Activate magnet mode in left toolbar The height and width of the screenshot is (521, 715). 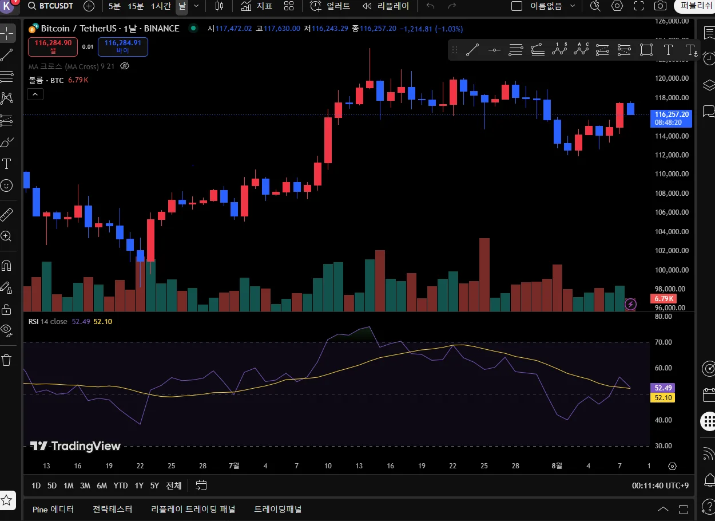click(7, 266)
